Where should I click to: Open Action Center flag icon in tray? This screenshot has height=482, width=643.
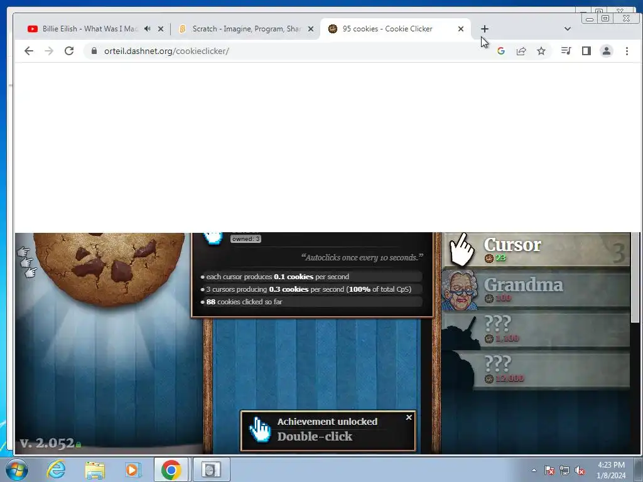(x=549, y=470)
